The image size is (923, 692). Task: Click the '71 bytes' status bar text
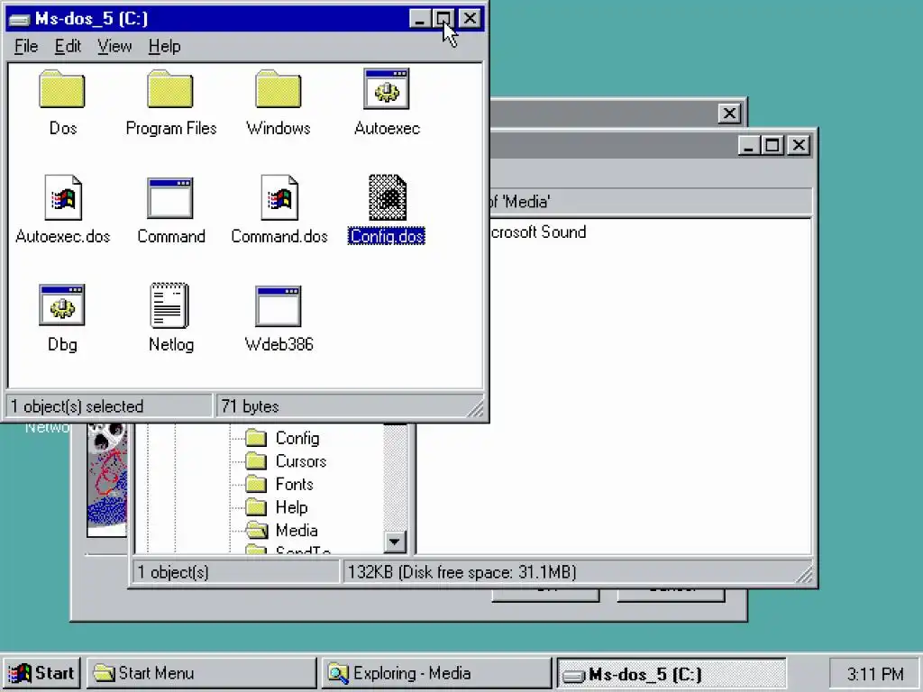(250, 406)
